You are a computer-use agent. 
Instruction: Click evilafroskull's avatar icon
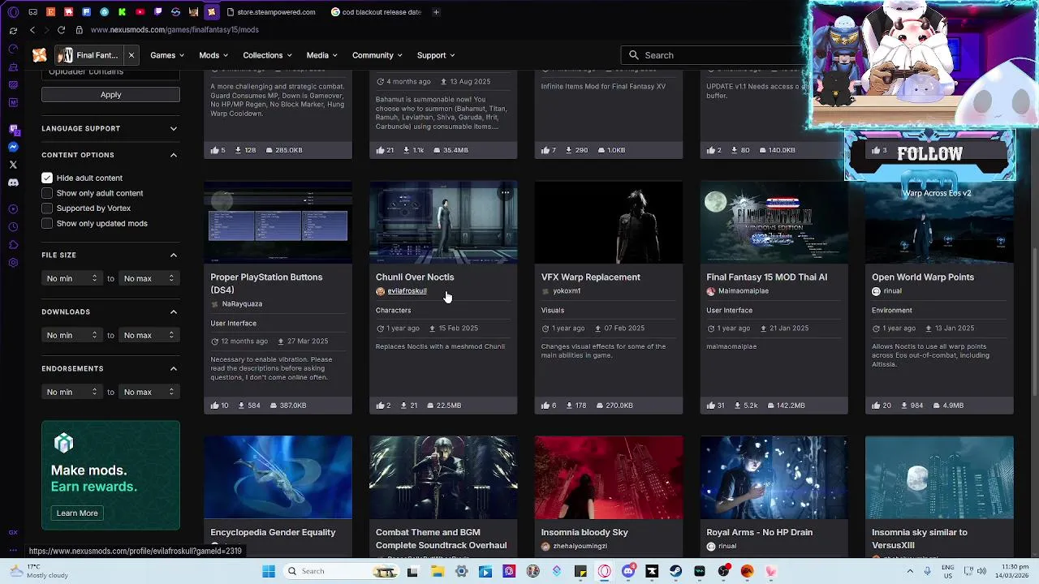click(x=380, y=291)
